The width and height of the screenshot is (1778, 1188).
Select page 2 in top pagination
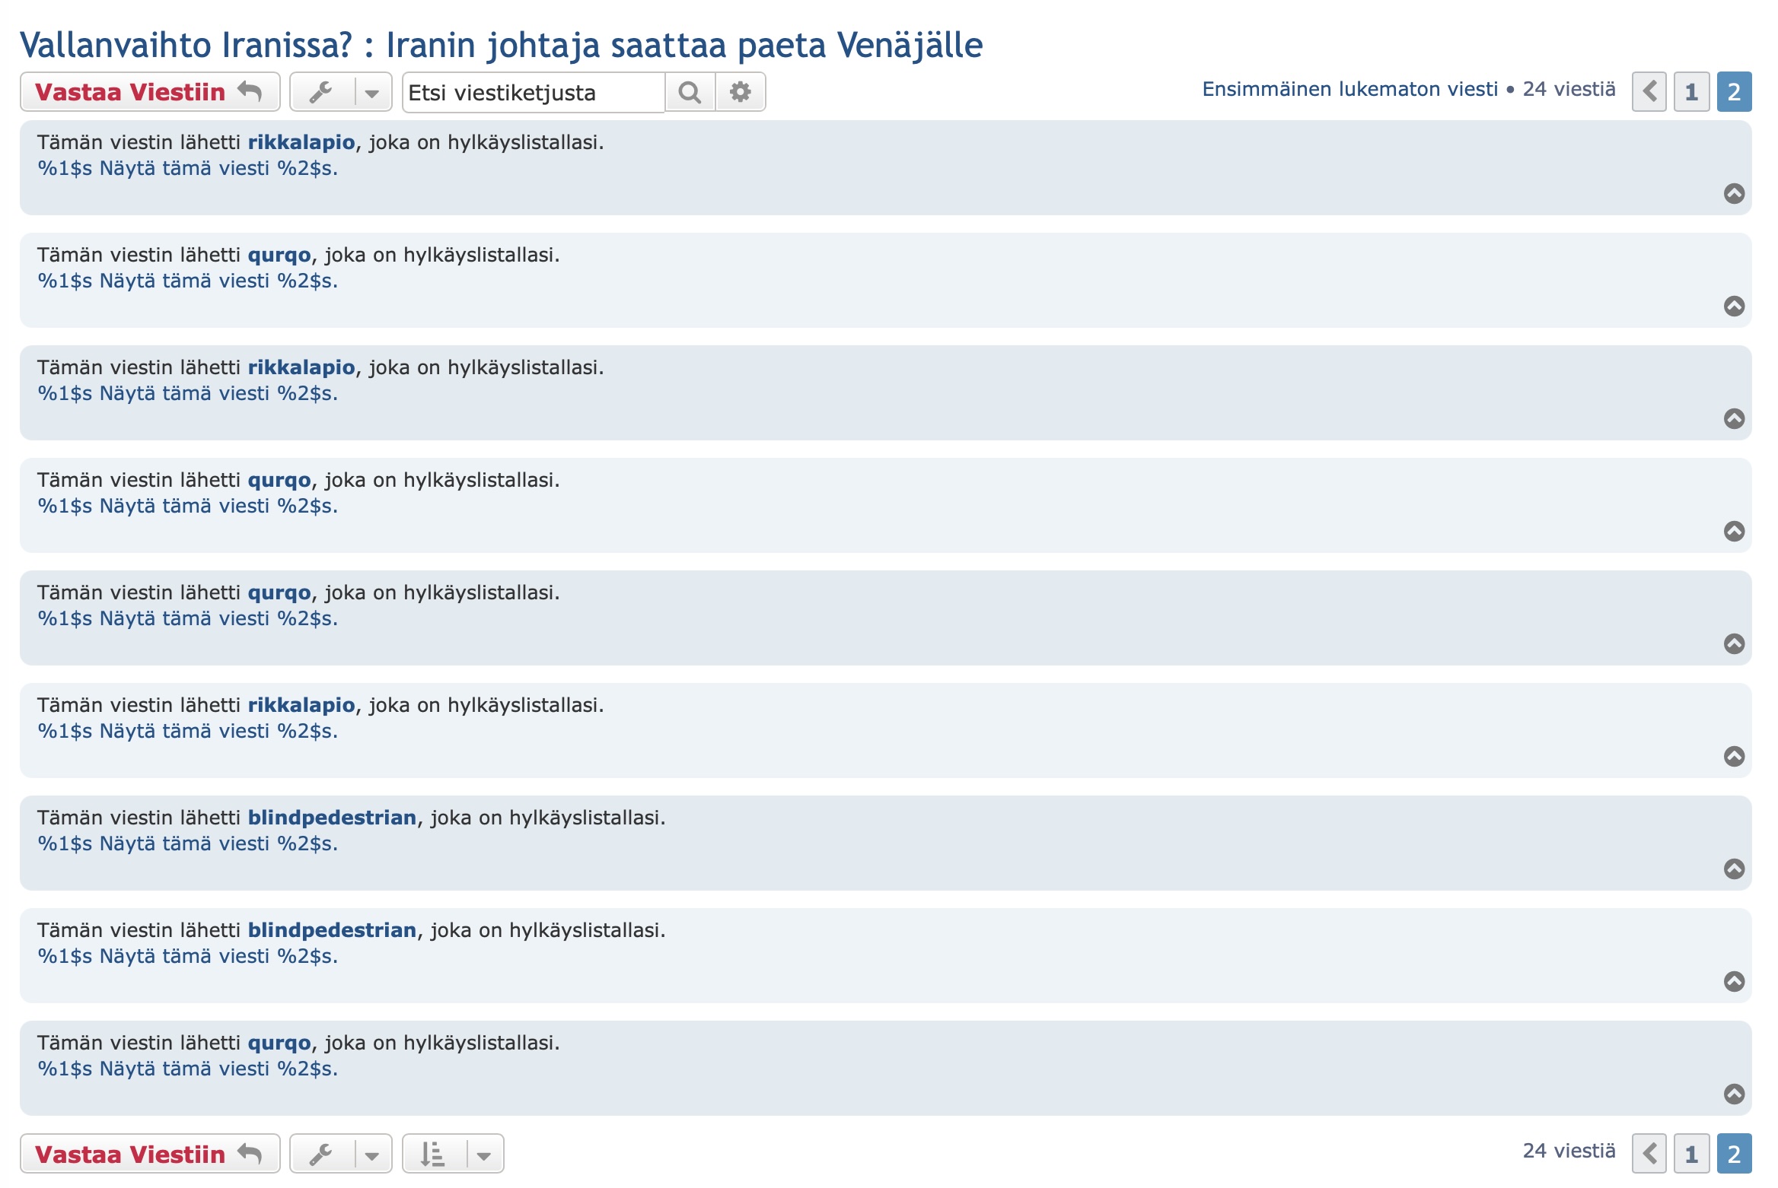pyautogui.click(x=1735, y=92)
